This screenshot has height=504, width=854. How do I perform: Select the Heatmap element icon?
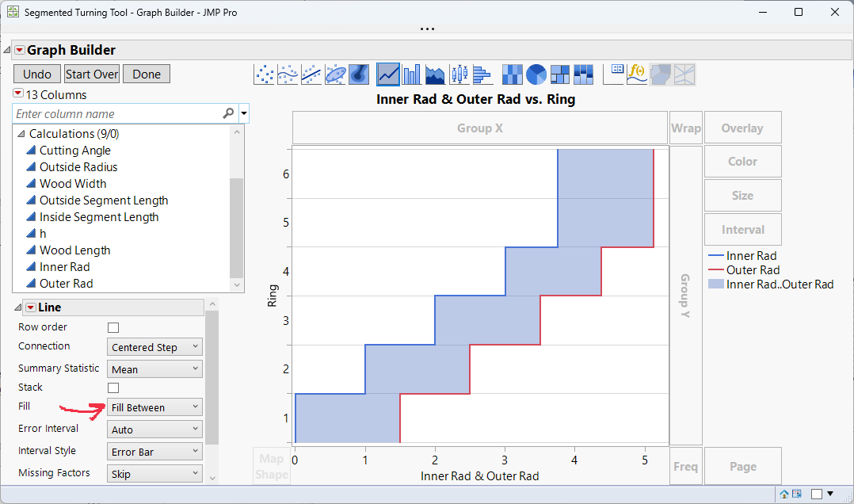tap(512, 74)
